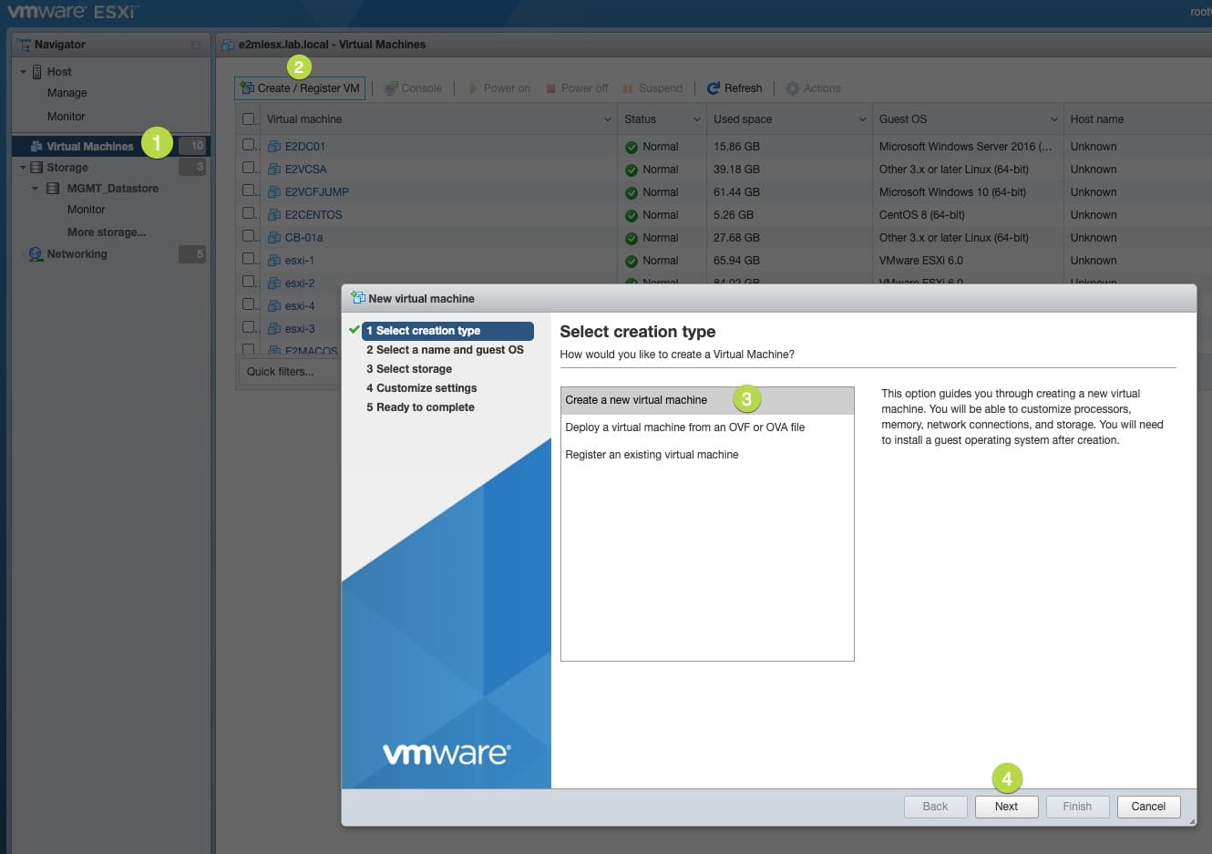
Task: Click the Navigator panel icon
Action: tap(25, 45)
